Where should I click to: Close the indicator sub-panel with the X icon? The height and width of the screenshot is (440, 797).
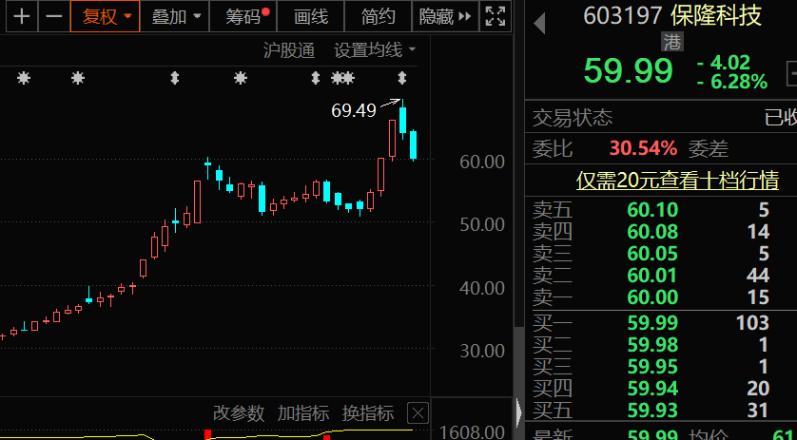coord(417,413)
